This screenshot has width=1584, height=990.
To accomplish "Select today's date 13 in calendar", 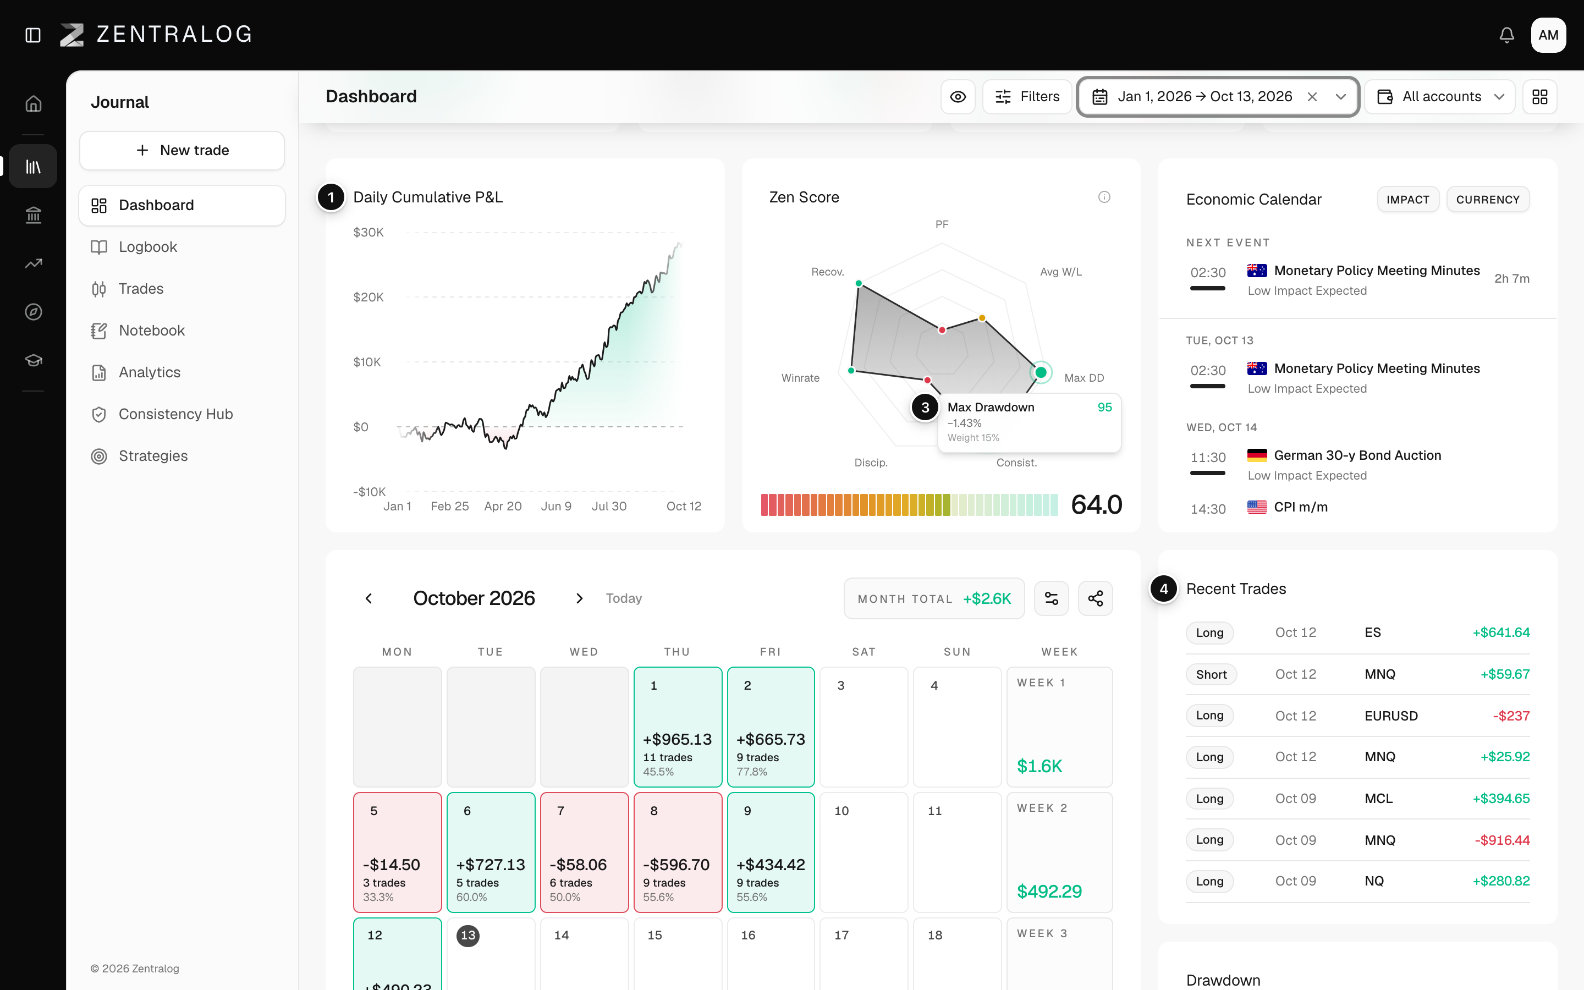I will tap(468, 936).
